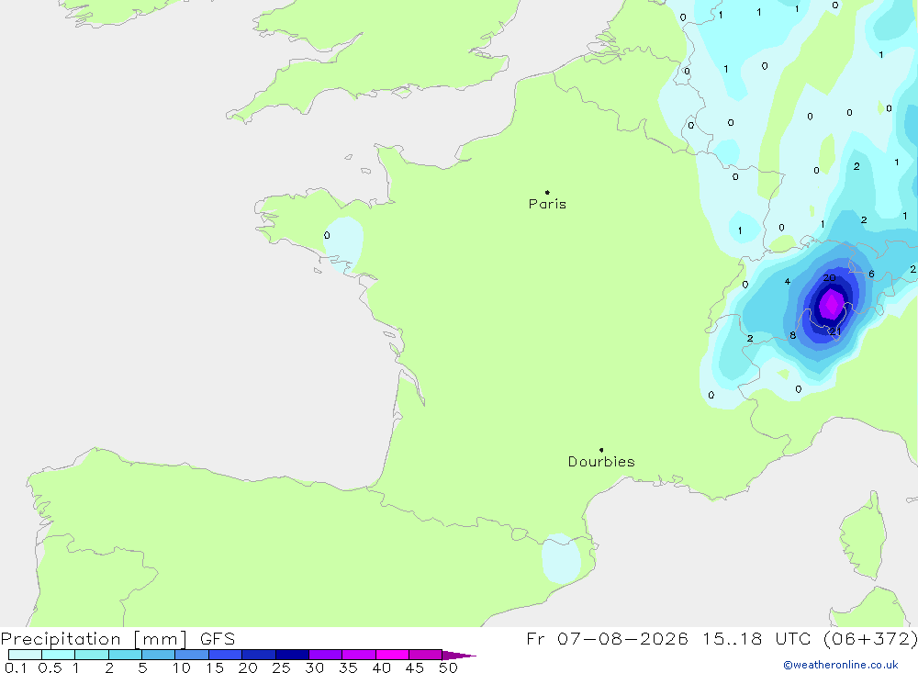The height and width of the screenshot is (673, 918).
Task: Click the legend scale label '30'
Action: (314, 667)
